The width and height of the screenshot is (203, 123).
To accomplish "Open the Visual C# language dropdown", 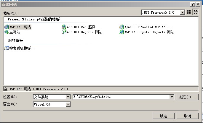I will point(68,104).
